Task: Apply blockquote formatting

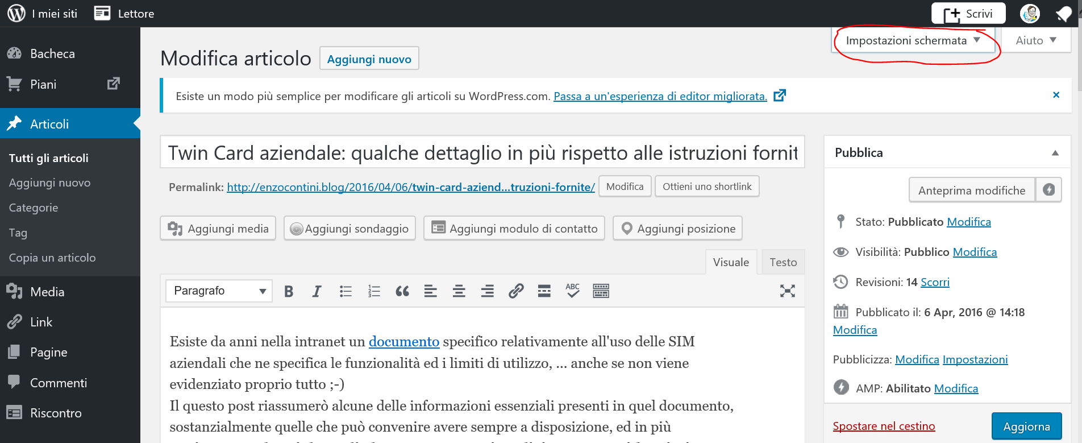Action: point(402,292)
